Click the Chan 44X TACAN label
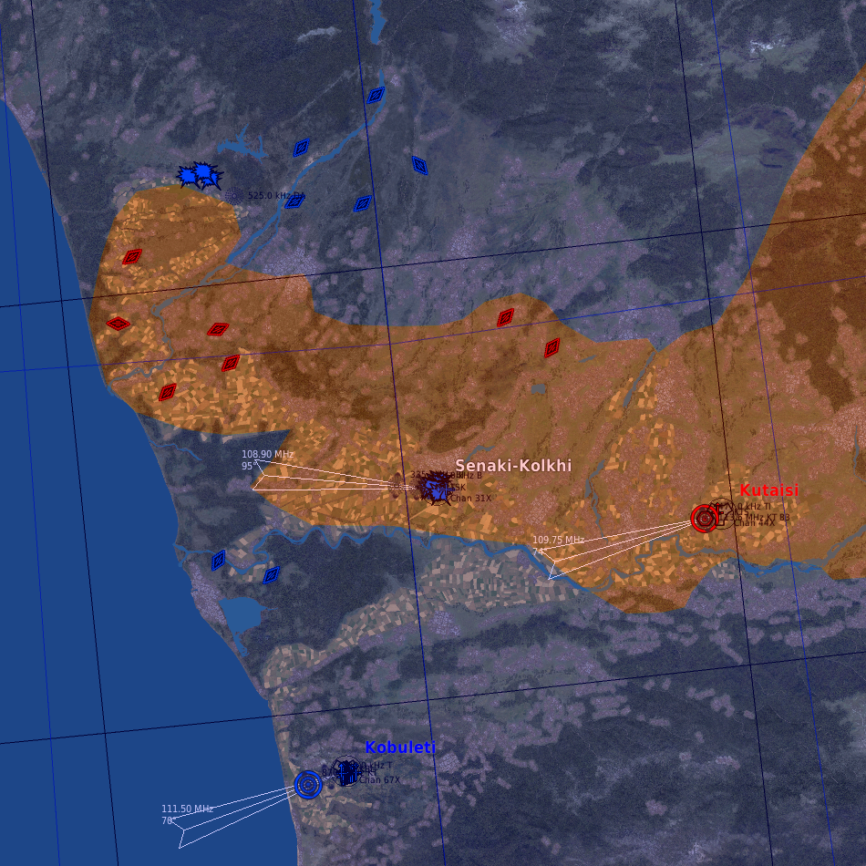The width and height of the screenshot is (866, 866). [755, 523]
